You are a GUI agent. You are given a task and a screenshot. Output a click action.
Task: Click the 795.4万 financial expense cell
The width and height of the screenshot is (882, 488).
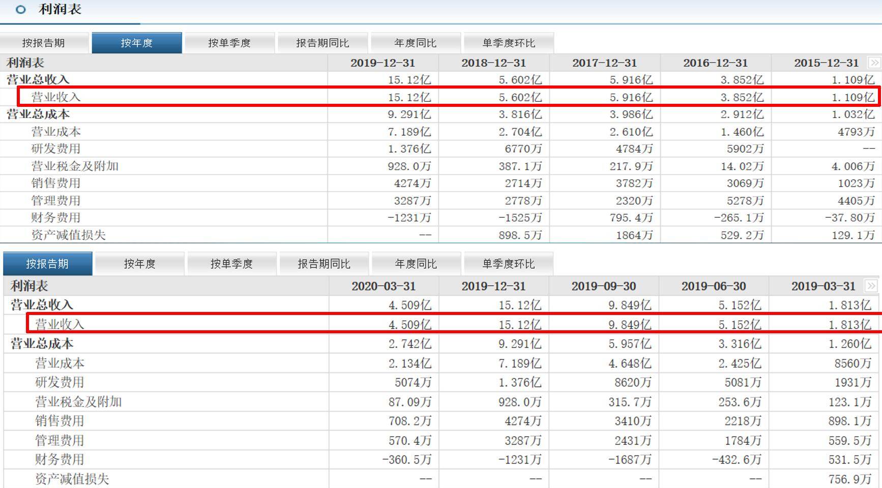(x=631, y=218)
